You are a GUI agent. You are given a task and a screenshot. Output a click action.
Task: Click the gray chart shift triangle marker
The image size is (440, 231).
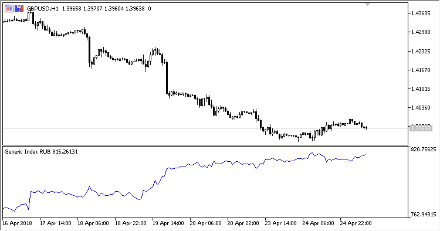pyautogui.click(x=367, y=5)
